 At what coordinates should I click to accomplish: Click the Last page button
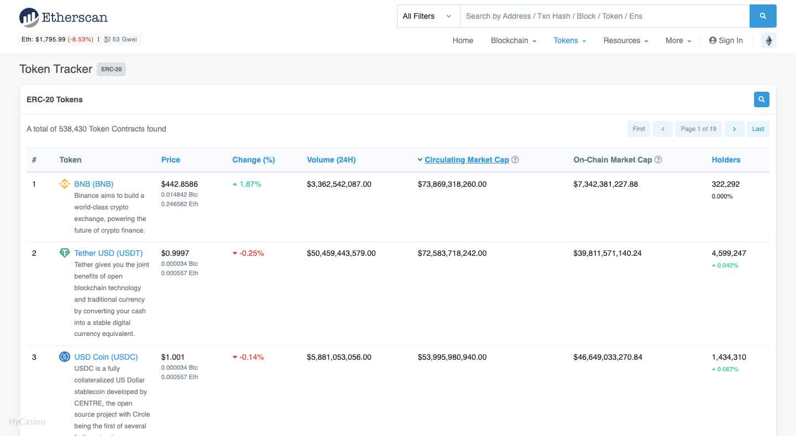click(x=758, y=129)
